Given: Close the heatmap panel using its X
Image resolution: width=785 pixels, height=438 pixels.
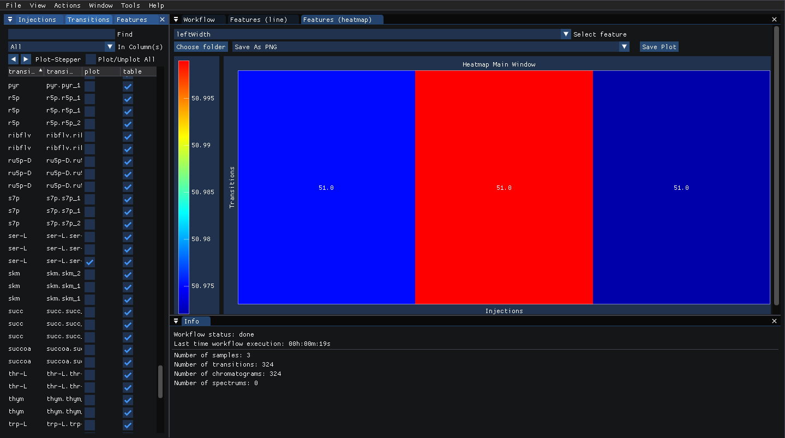Looking at the screenshot, I should [774, 20].
